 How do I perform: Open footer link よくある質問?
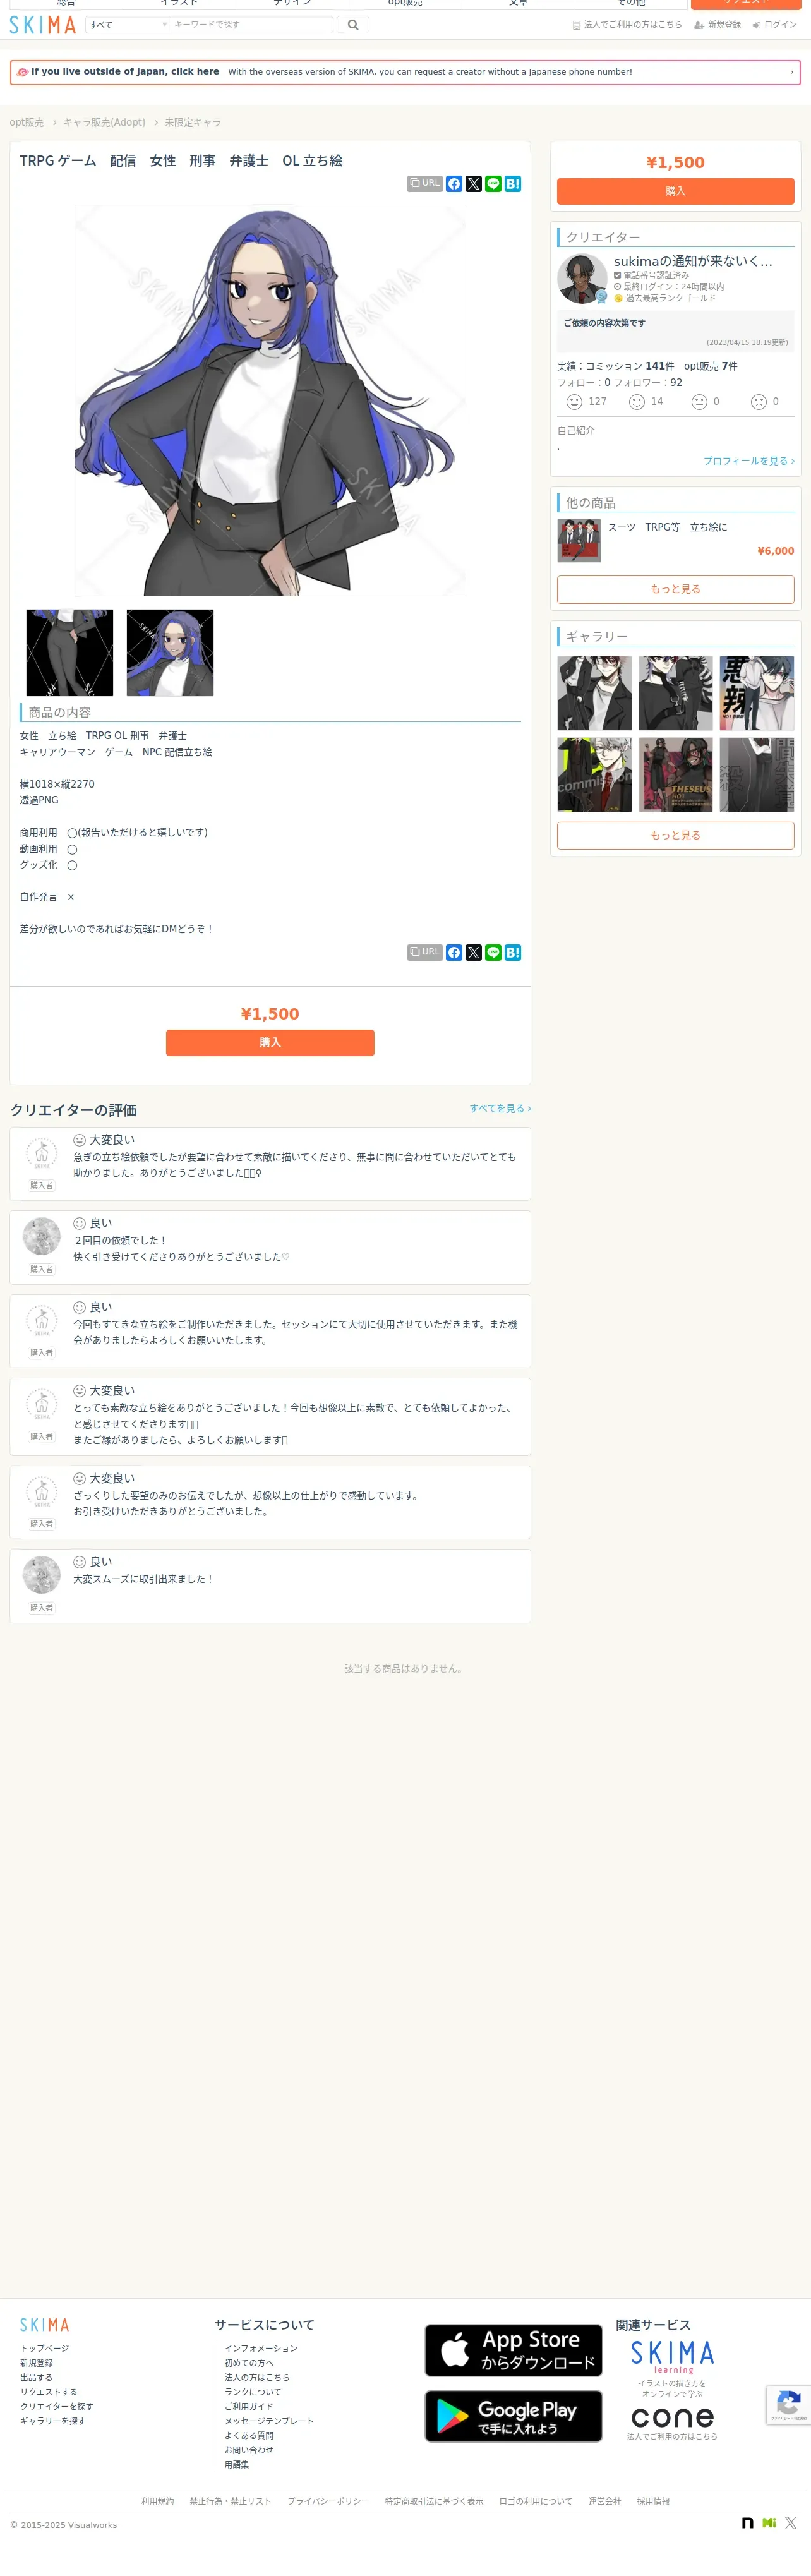point(249,2436)
